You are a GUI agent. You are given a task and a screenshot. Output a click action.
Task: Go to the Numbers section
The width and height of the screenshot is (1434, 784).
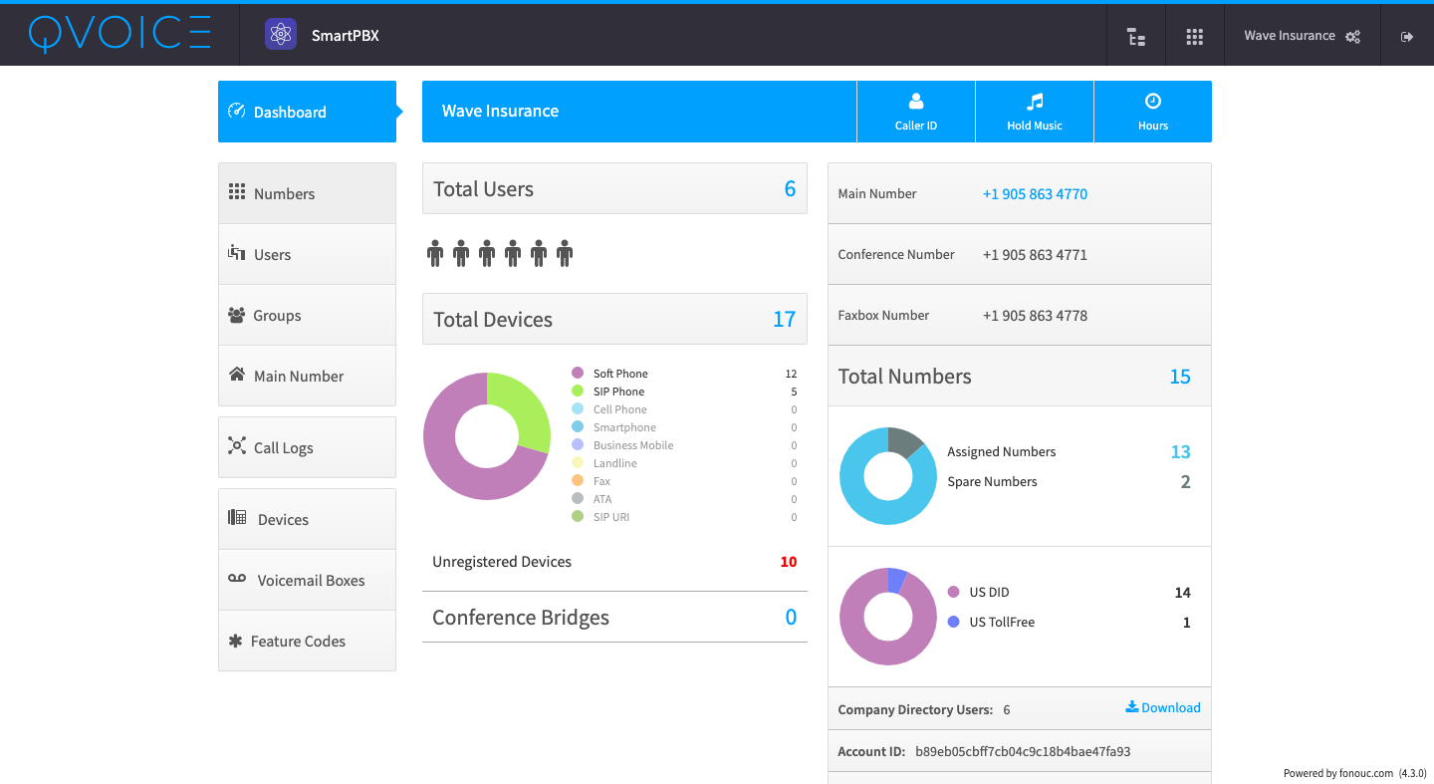pos(307,193)
